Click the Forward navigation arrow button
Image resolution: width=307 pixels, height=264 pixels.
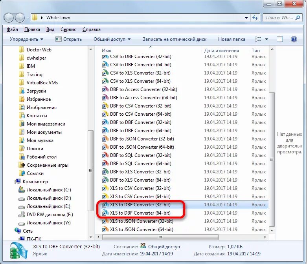pos(20,18)
